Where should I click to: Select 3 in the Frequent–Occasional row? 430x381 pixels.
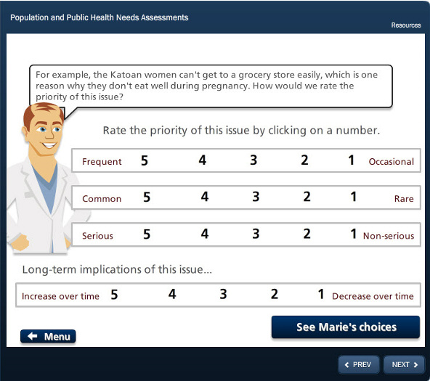click(253, 160)
